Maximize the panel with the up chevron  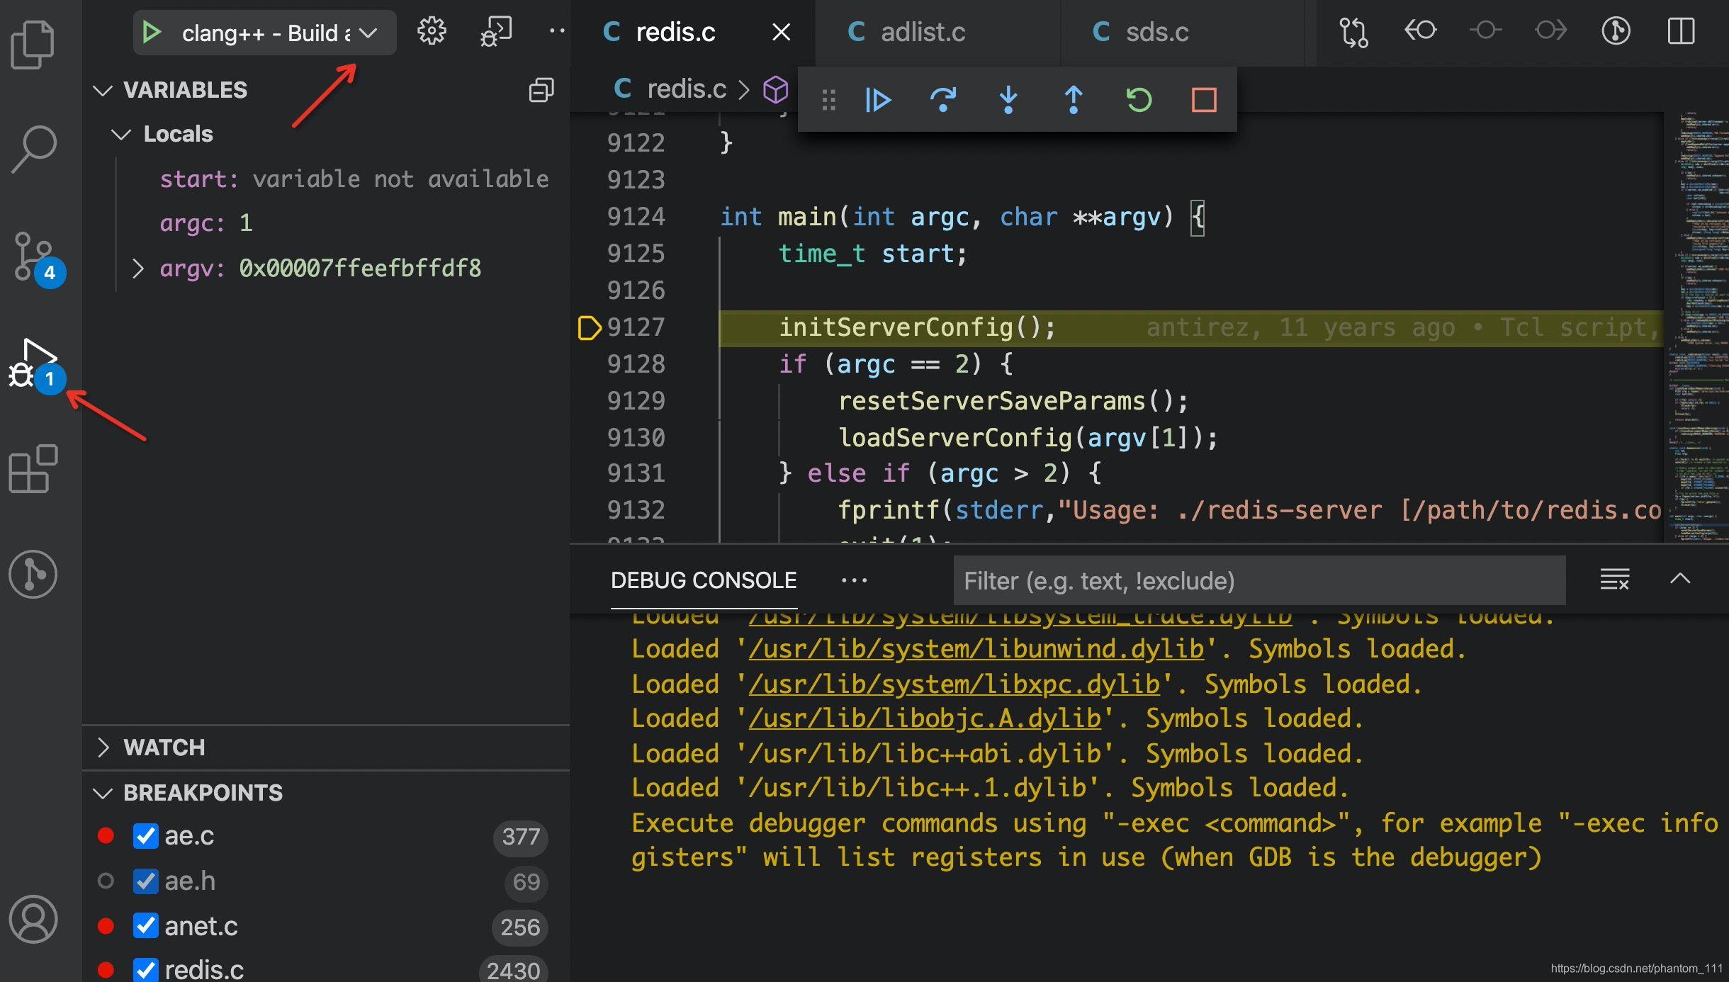[1680, 579]
